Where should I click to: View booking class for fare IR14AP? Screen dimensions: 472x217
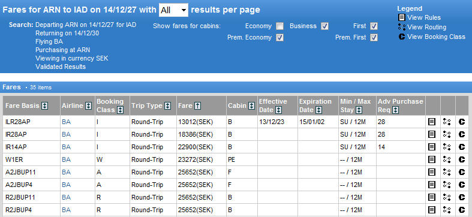(x=462, y=147)
